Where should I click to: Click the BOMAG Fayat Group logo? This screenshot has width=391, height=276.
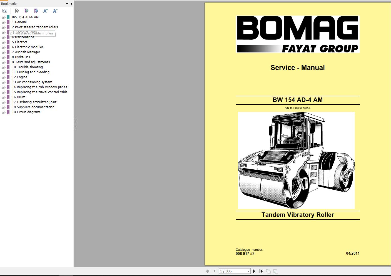point(298,34)
